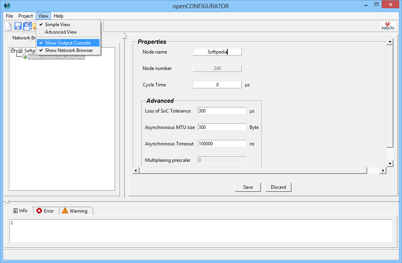Click the Cycle Time input field

(217, 84)
